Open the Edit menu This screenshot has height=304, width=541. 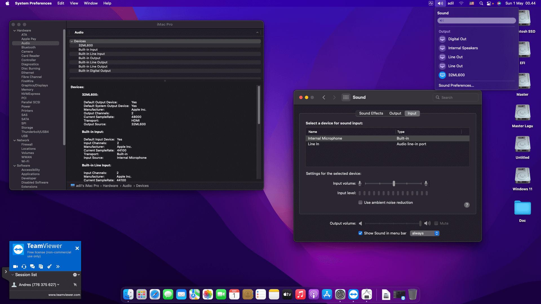[61, 3]
